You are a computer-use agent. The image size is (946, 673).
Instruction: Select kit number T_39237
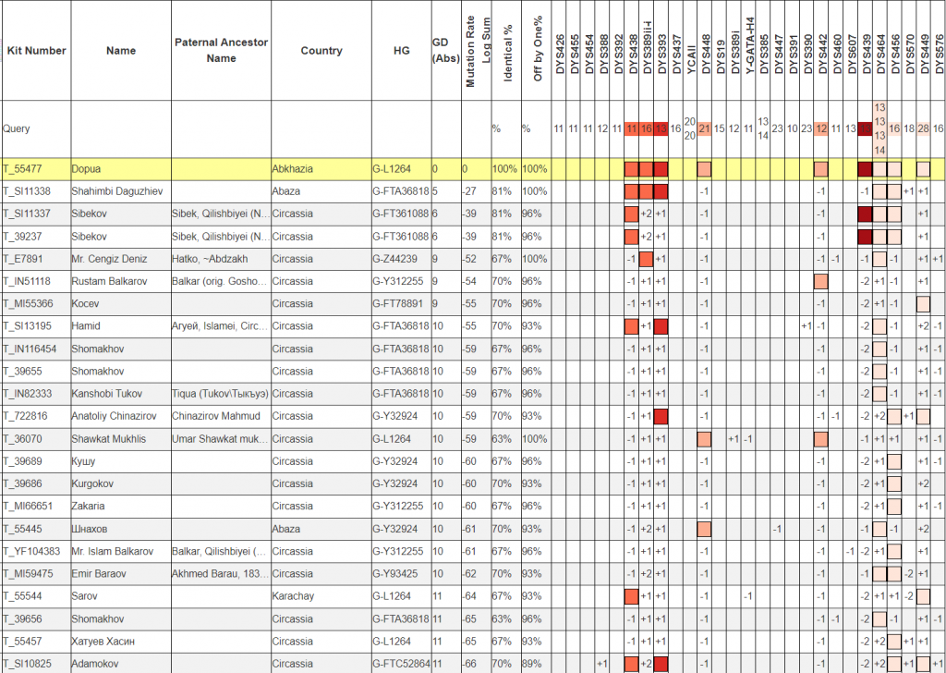(24, 237)
